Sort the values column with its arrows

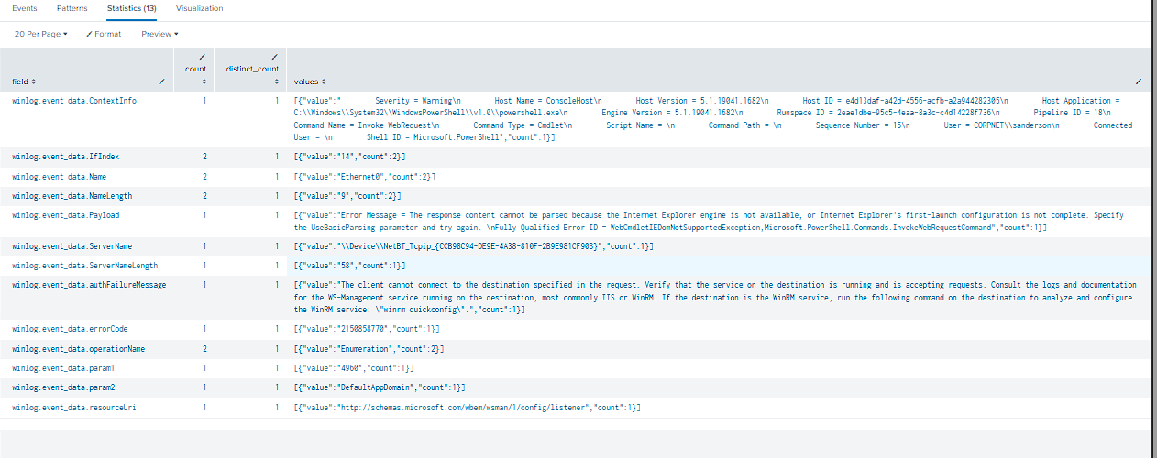click(323, 82)
